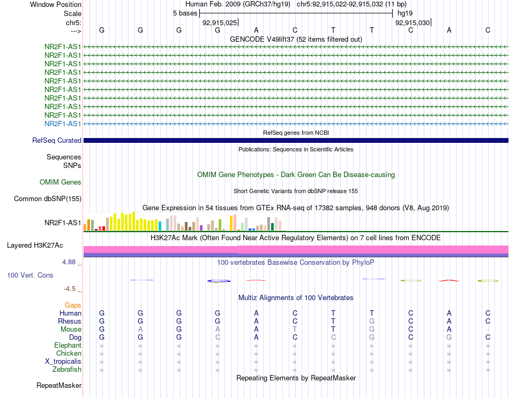This screenshot has height=398, width=509.
Task: Open Multiz Alignments of 100 Vertebrates title
Action: (296, 297)
